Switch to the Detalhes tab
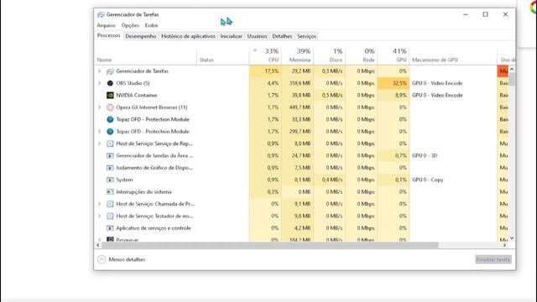This screenshot has height=302, width=537. [282, 36]
